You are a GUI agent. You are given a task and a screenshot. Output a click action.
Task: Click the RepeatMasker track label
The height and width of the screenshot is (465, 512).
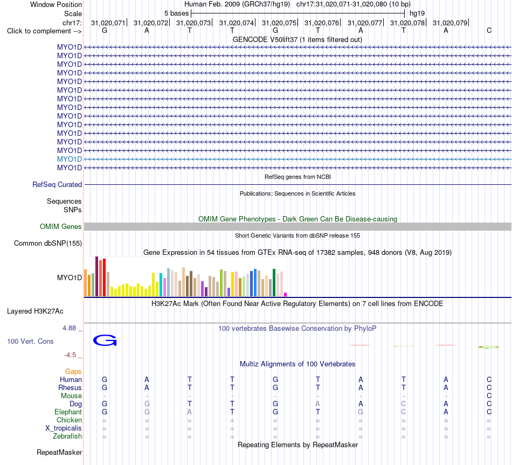[x=59, y=452]
